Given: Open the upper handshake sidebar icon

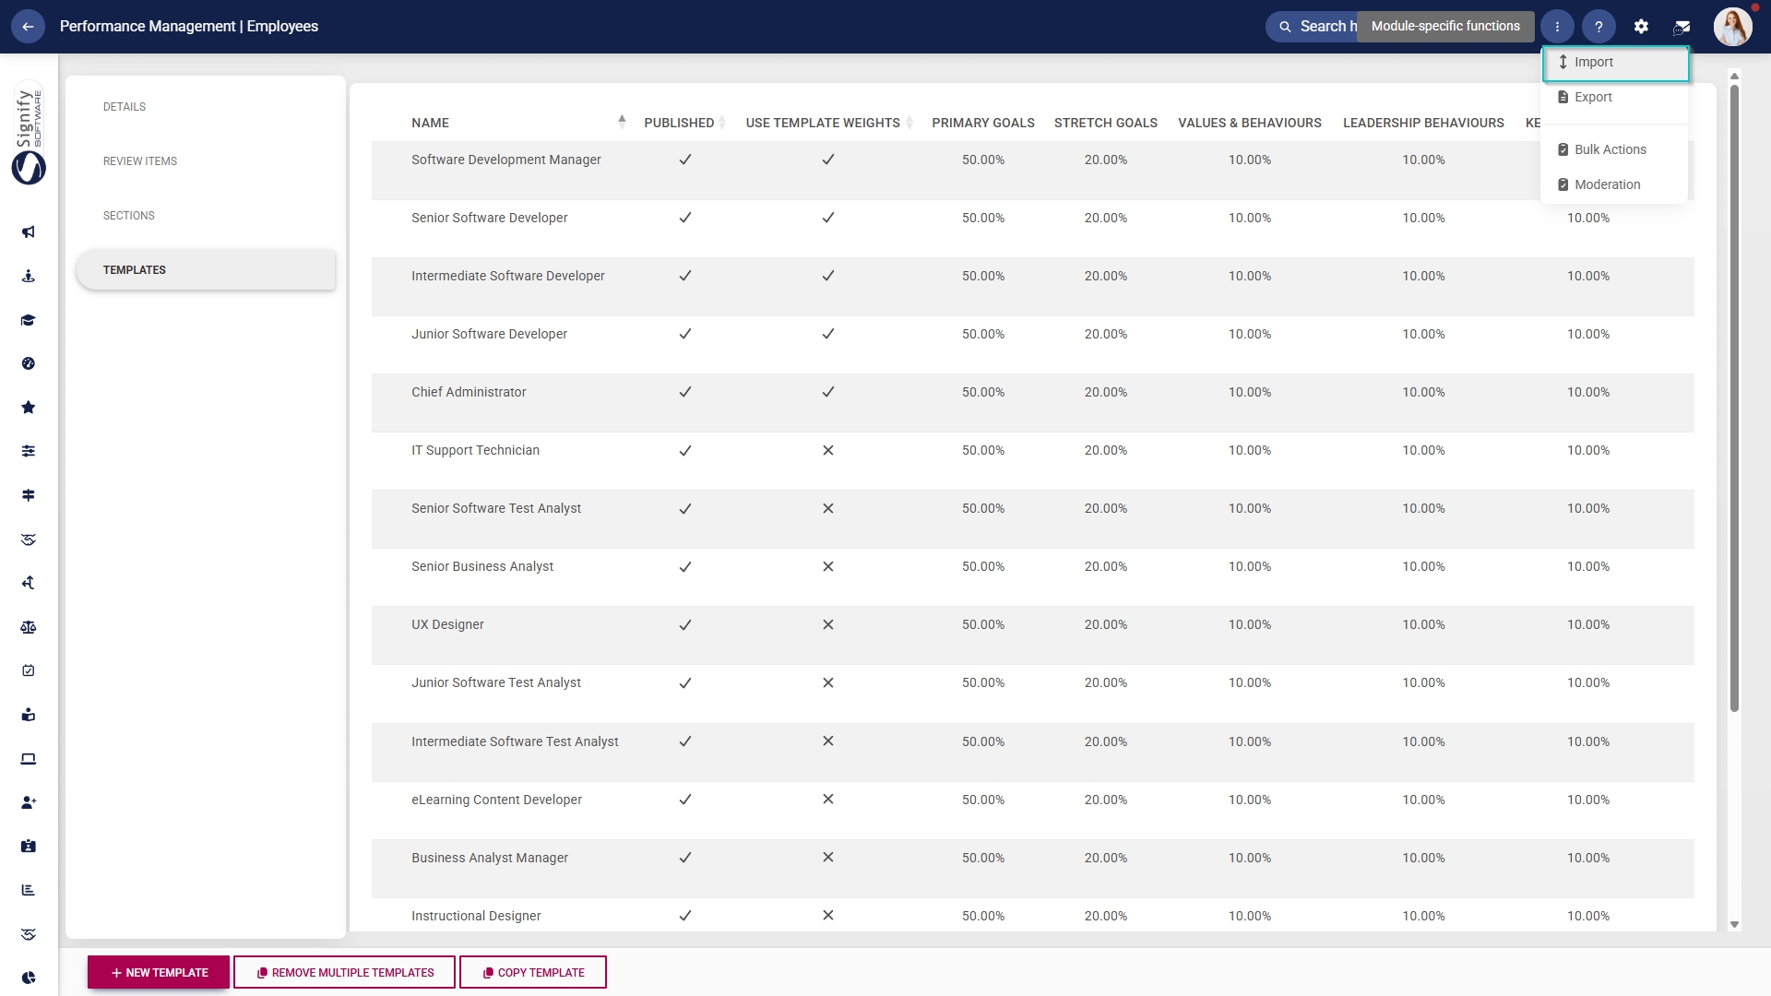Looking at the screenshot, I should [29, 539].
